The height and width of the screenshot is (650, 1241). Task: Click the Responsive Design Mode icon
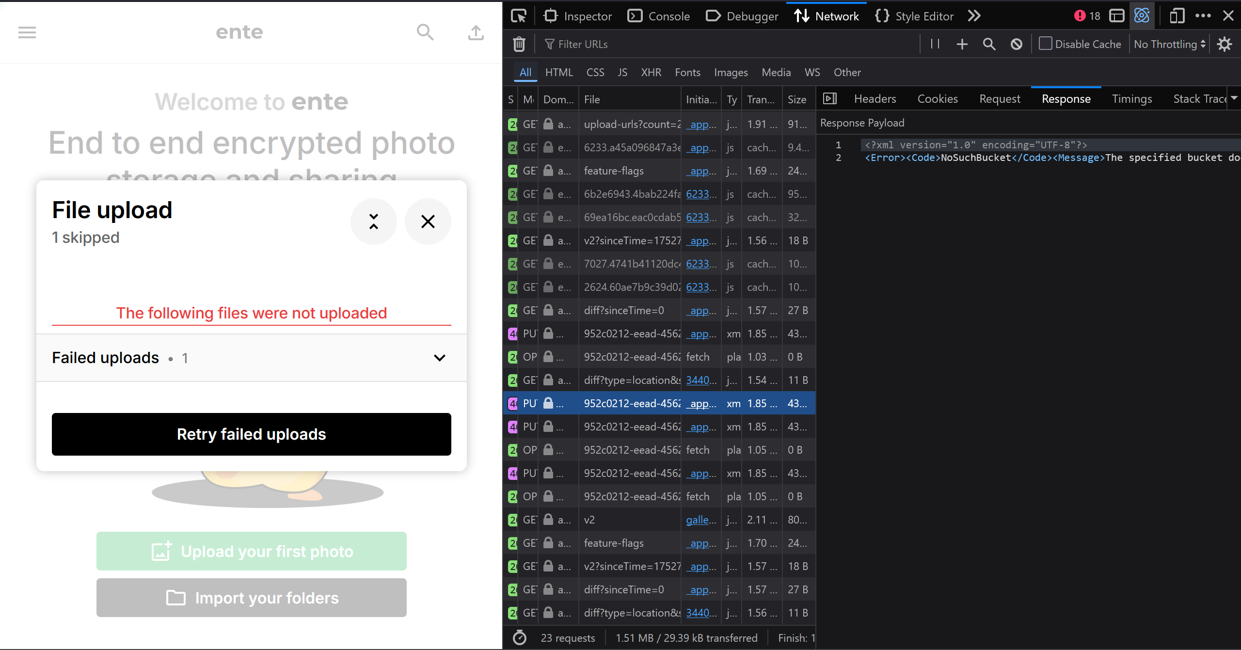1177,16
